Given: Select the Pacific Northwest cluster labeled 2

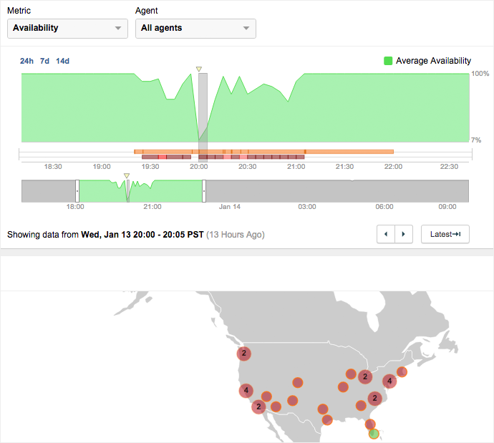Looking at the screenshot, I should coord(244,354).
